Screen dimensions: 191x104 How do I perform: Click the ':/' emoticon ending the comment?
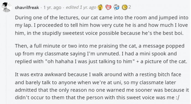(178, 97)
